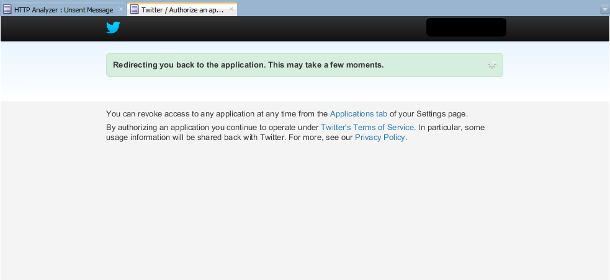Select the Twitter / Authorize an app tab
Viewport: 610px width, 280px height.
182,10
